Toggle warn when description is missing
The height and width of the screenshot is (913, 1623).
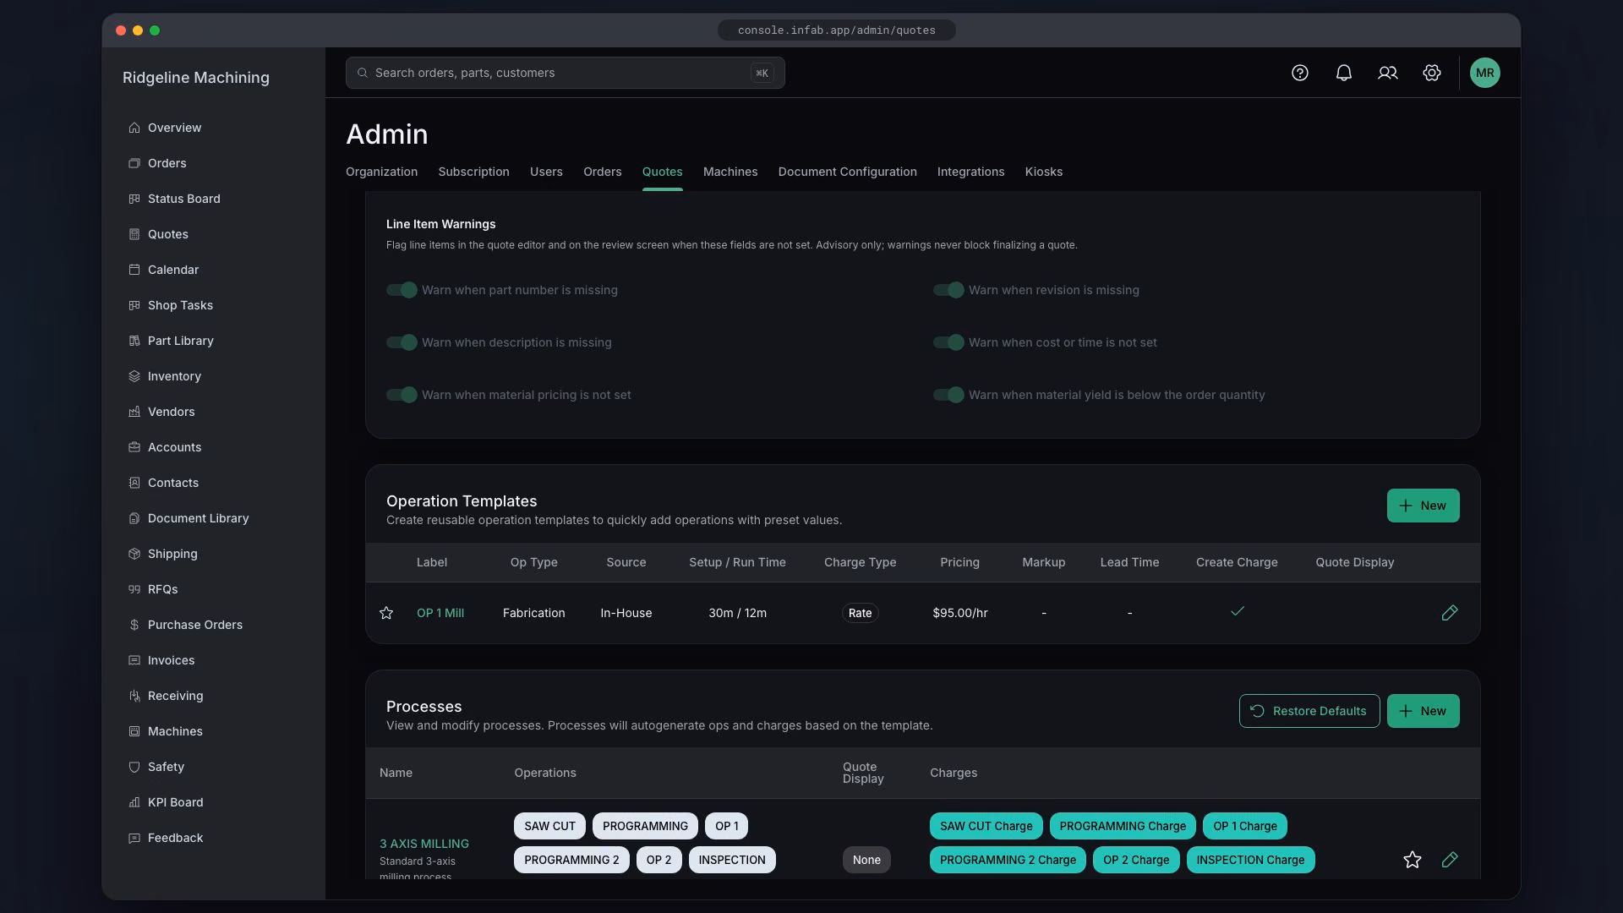point(402,342)
